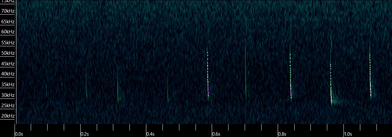Viewport: 392px width, 137px height.
Task: Select the 1.0s time axis marker
Action: 348,134
